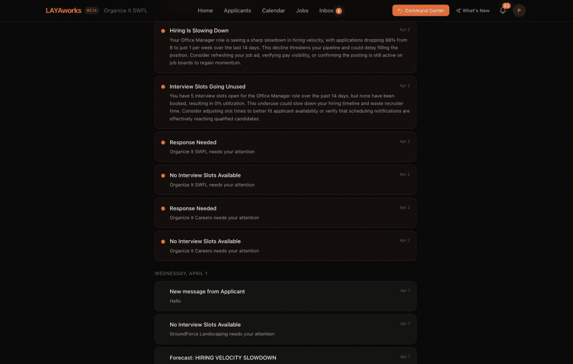Open the Command Center button

pyautogui.click(x=420, y=11)
